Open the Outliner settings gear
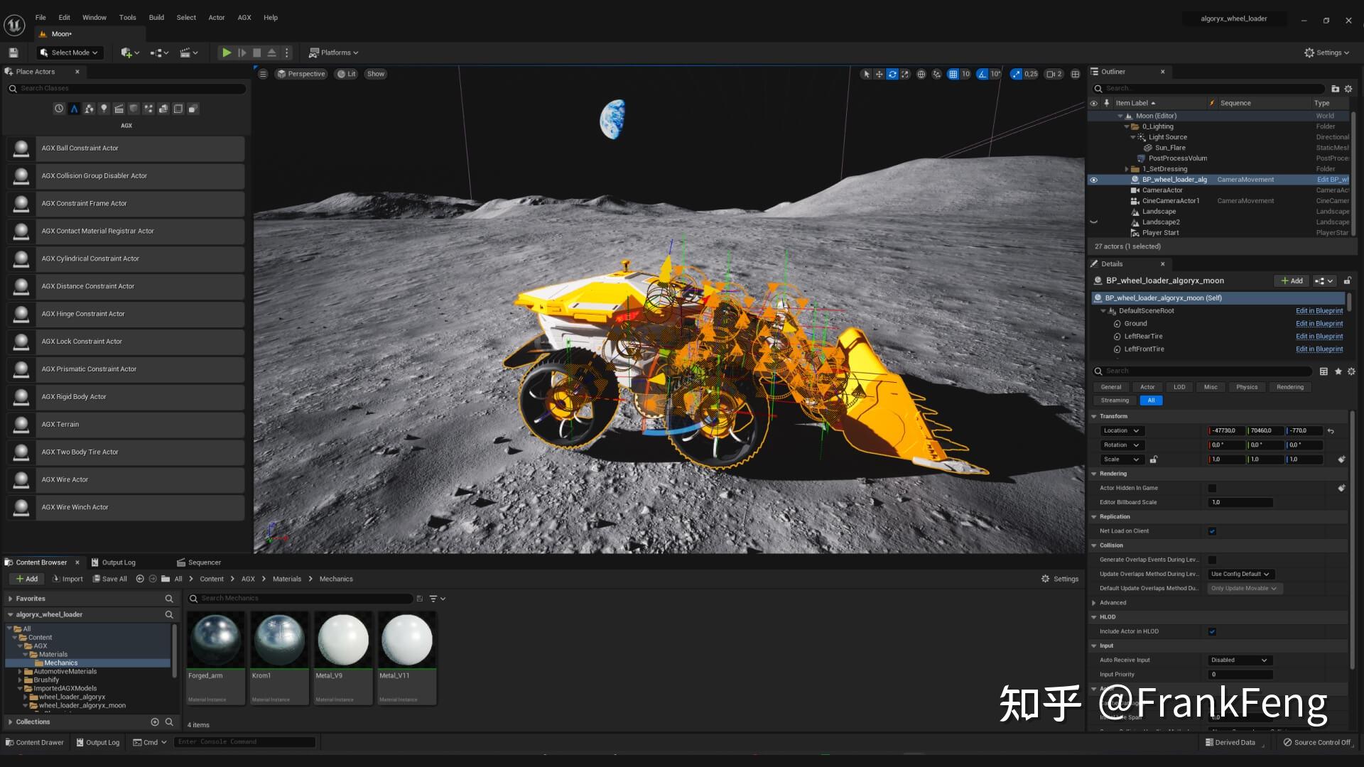The width and height of the screenshot is (1364, 767). point(1348,89)
